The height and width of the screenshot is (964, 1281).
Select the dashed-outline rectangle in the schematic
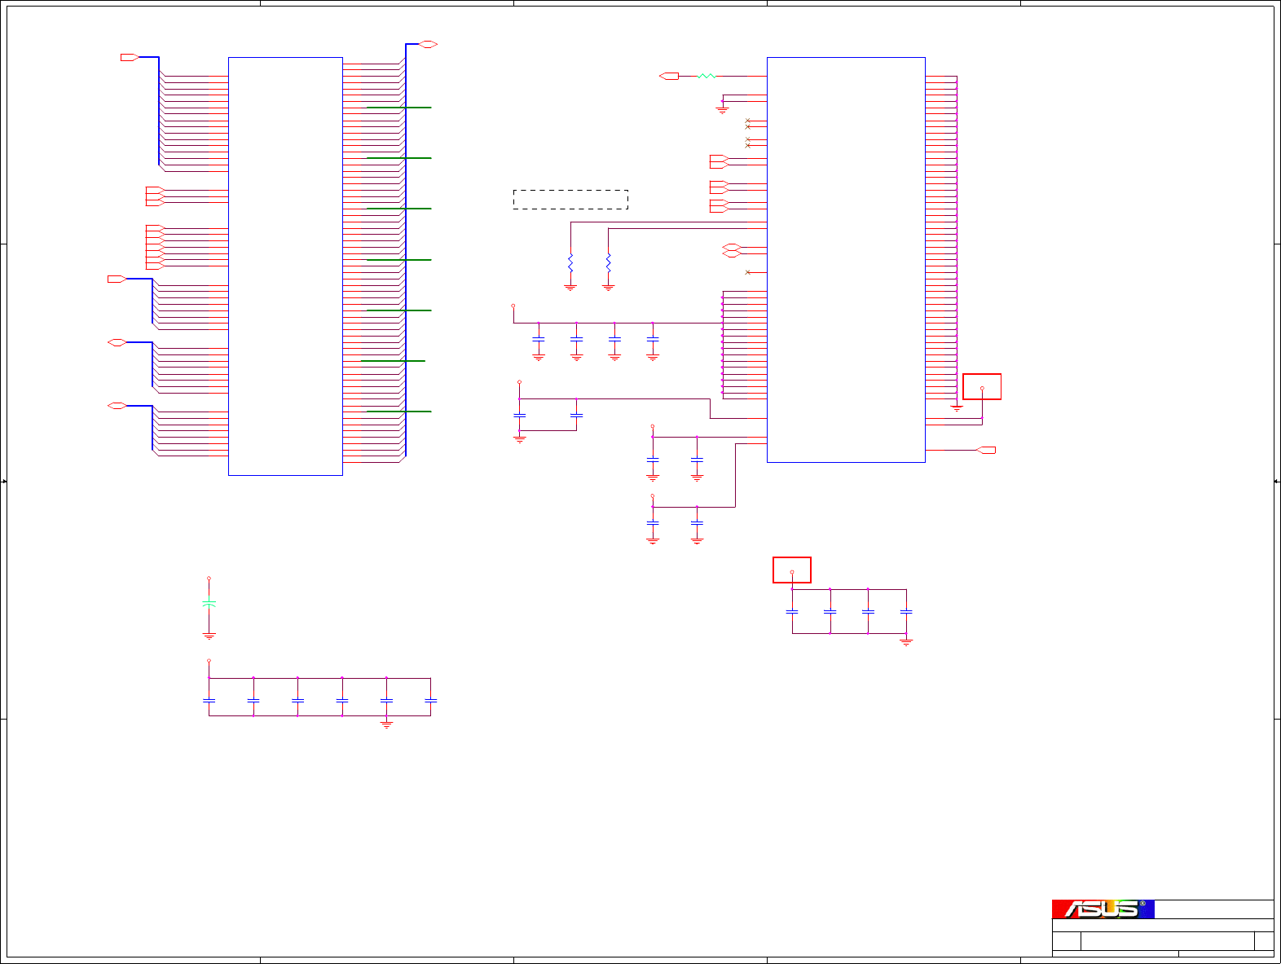tap(570, 200)
